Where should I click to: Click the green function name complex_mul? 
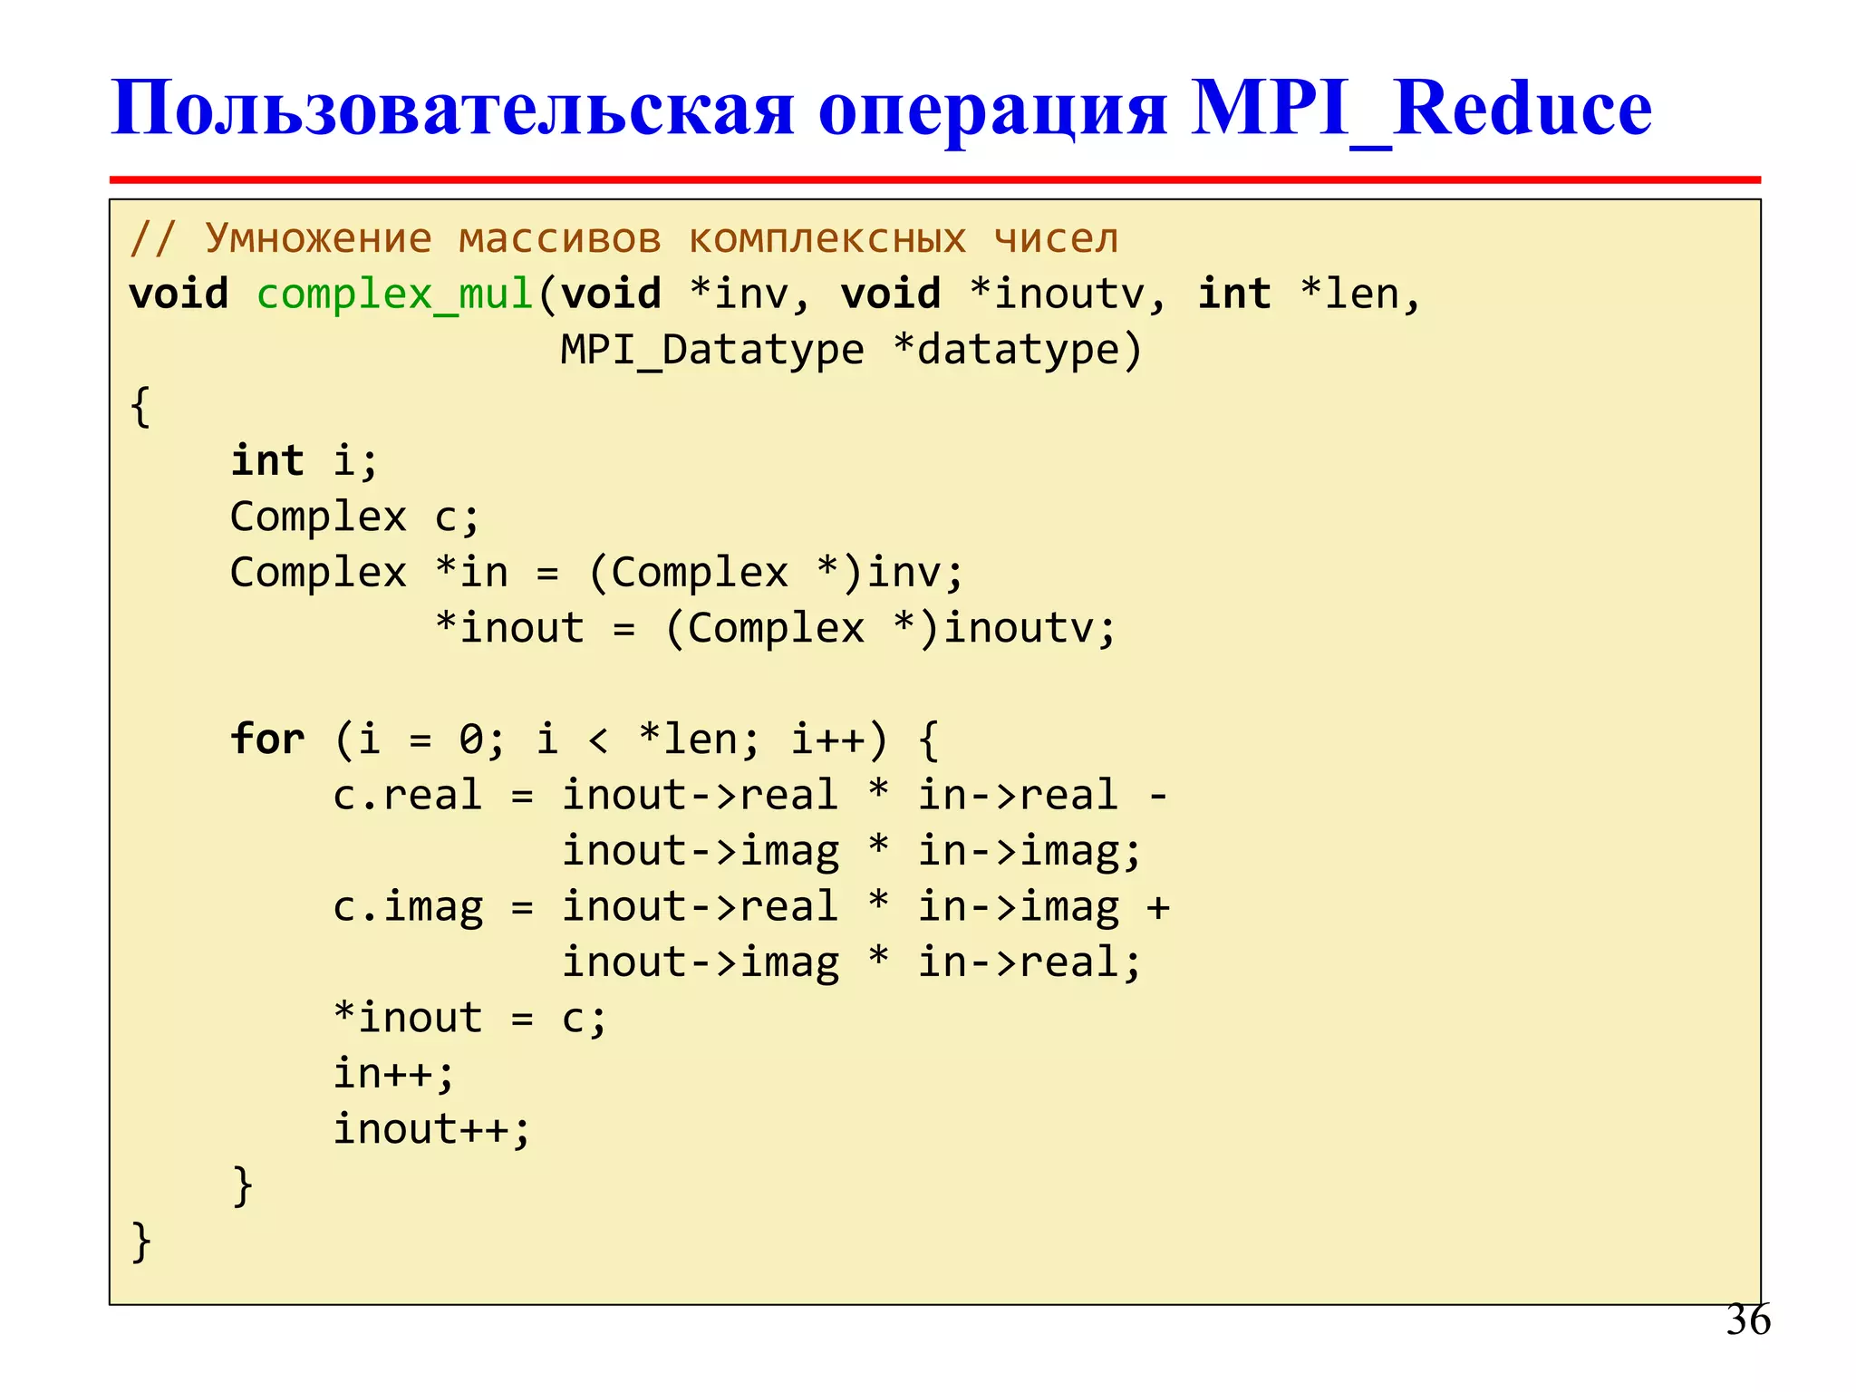[x=394, y=295]
